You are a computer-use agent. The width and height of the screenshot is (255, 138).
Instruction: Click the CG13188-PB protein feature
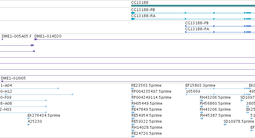pyautogui.click(x=220, y=26)
